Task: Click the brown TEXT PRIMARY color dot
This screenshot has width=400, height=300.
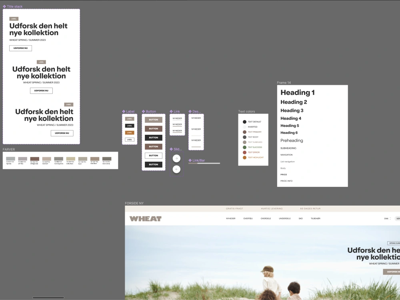Action: click(244, 132)
